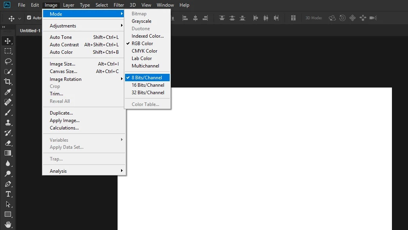Click the 3D Slide mode icon
Screen dimensions: 408x230
coord(363,18)
